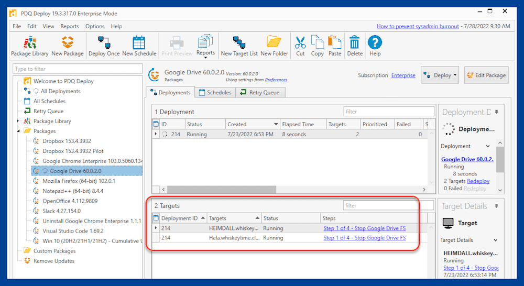Collapse the Packages tree node
The height and width of the screenshot is (286, 524).
point(18,131)
